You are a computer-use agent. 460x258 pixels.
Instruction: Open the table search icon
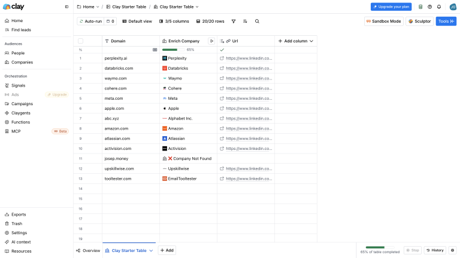coord(257,21)
